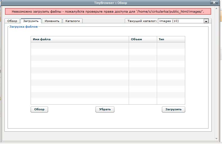This screenshot has height=144, width=222.
Task: Open the Изменить tab
Action: (52, 21)
